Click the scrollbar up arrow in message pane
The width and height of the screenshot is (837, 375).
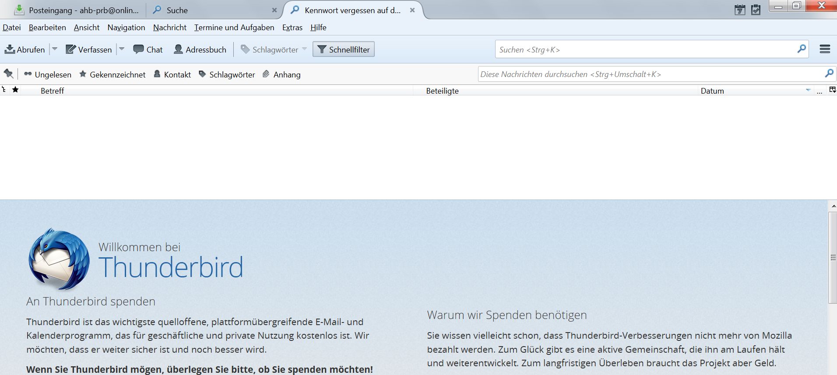click(833, 206)
